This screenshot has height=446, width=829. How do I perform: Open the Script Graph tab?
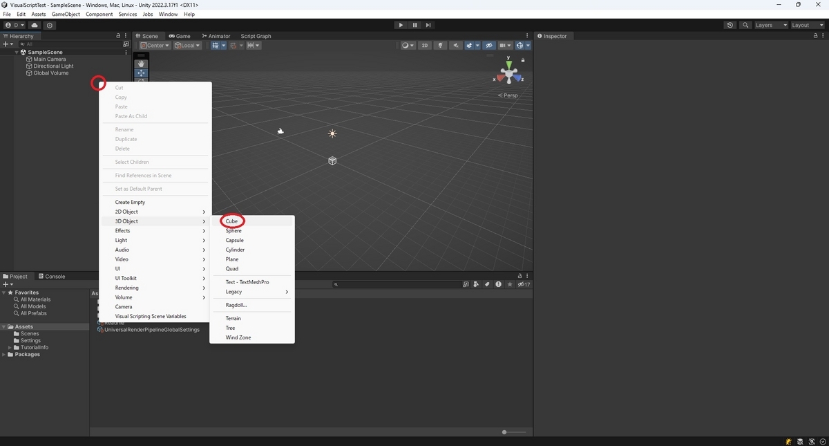(x=256, y=36)
